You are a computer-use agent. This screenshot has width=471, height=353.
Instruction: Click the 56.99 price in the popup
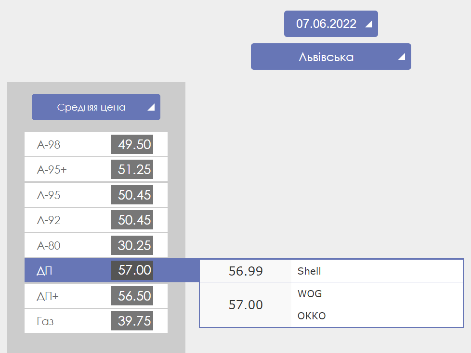click(x=246, y=271)
